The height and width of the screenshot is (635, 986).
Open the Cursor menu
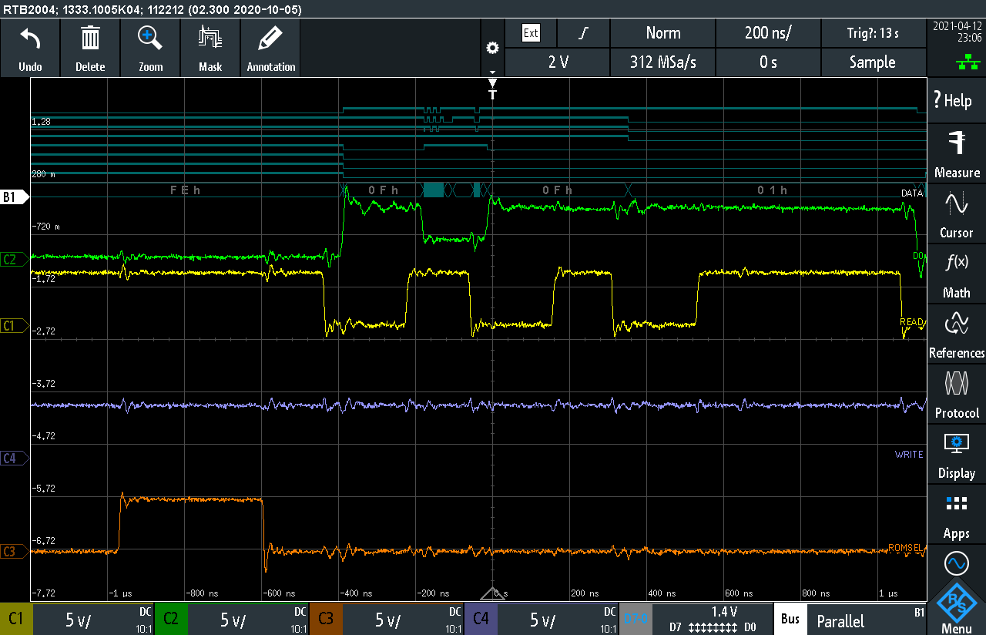pos(957,214)
